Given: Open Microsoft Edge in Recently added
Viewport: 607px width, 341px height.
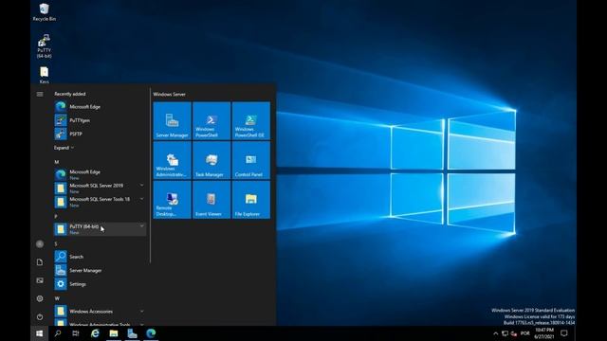Looking at the screenshot, I should tap(100, 107).
